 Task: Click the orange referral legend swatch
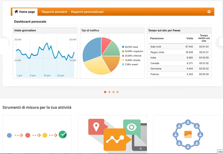(x=123, y=56)
